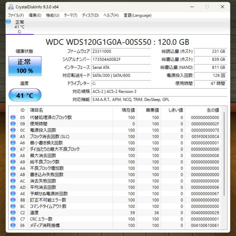Open the 機能(U) menu
The image size is (236, 236).
tap(52, 15)
